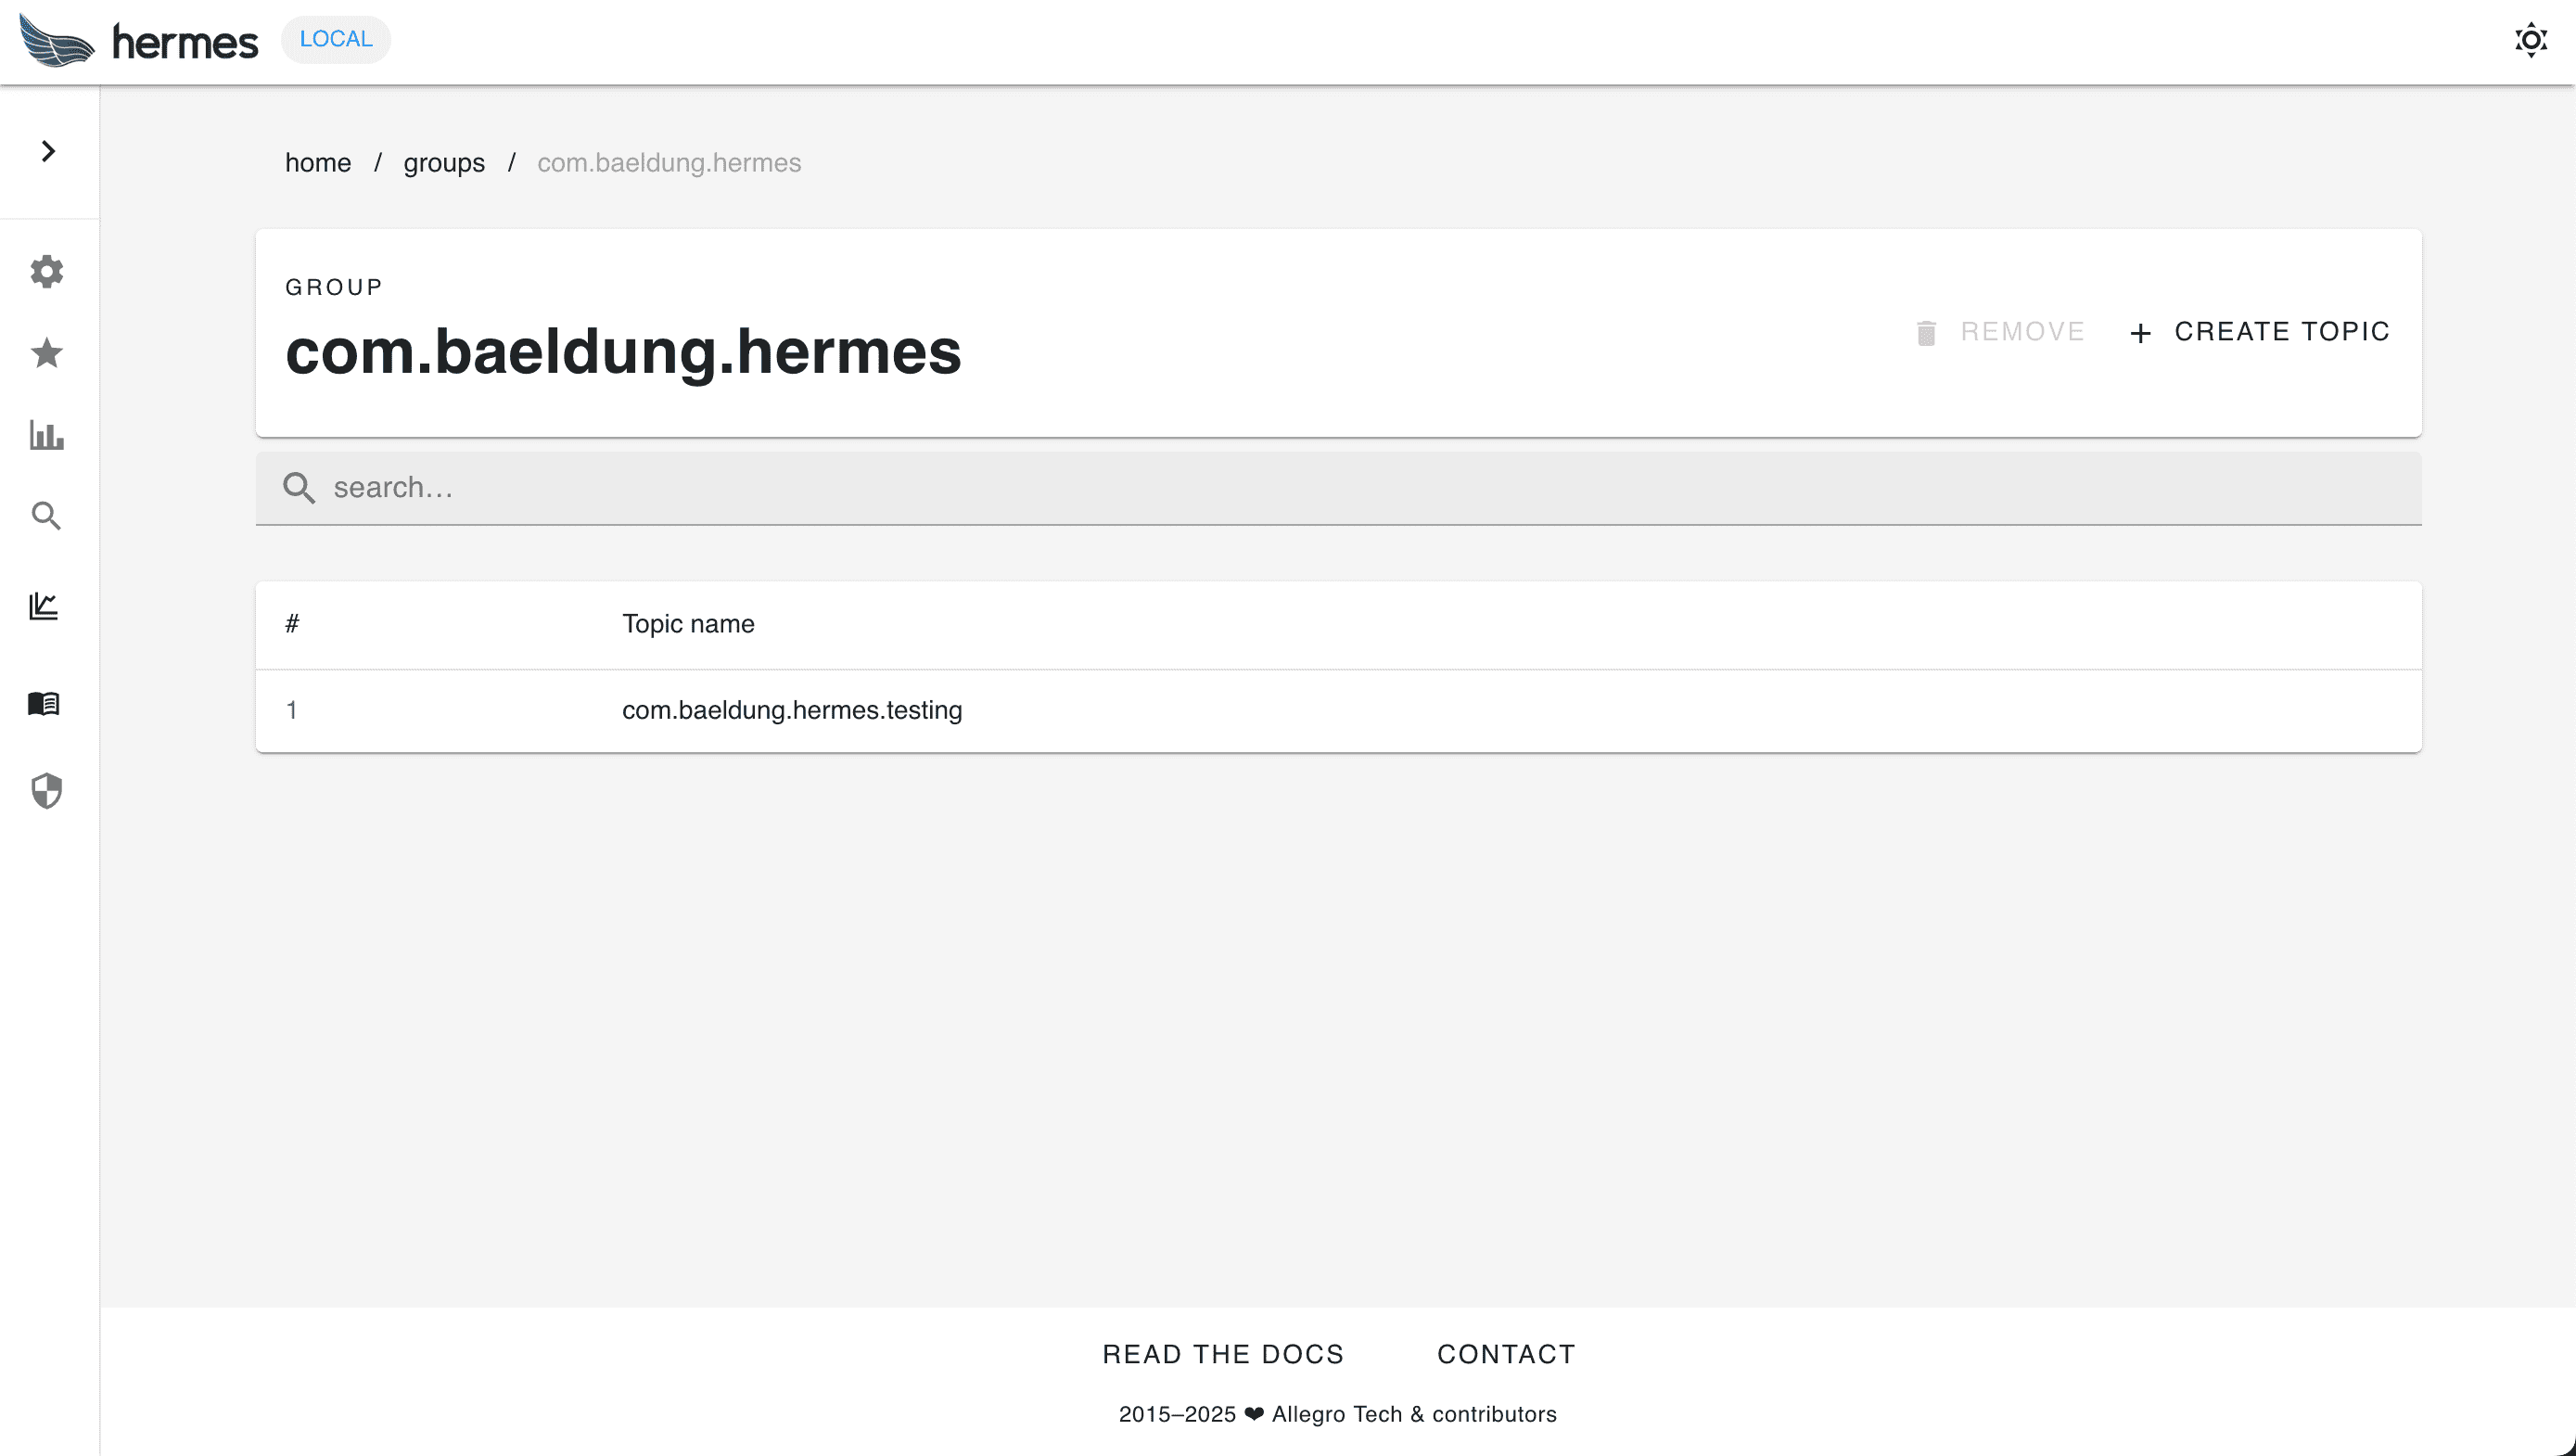Viewport: 2576px width, 1456px height.
Task: Open the book-shaped sidebar icon
Action: point(44,704)
